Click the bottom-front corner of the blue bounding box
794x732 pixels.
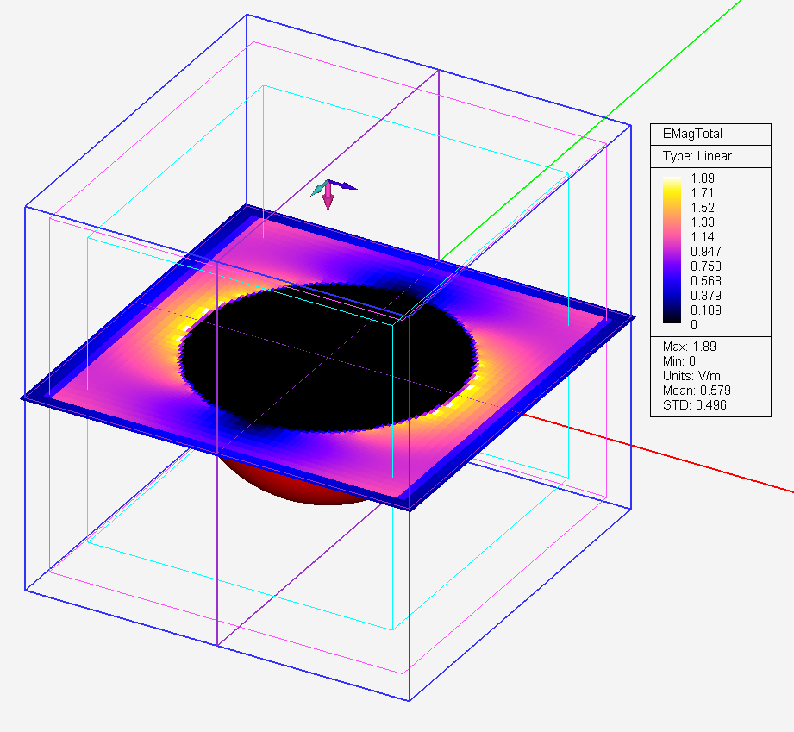(406, 700)
